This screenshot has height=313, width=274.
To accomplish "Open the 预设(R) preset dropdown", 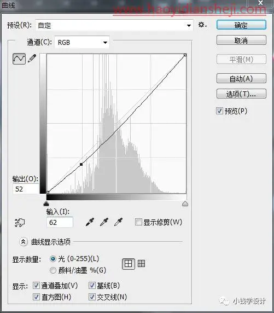I will pyautogui.click(x=114, y=25).
